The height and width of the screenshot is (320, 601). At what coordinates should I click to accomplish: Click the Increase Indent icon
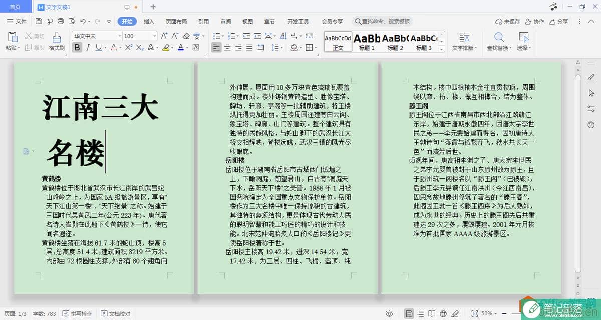click(x=257, y=36)
